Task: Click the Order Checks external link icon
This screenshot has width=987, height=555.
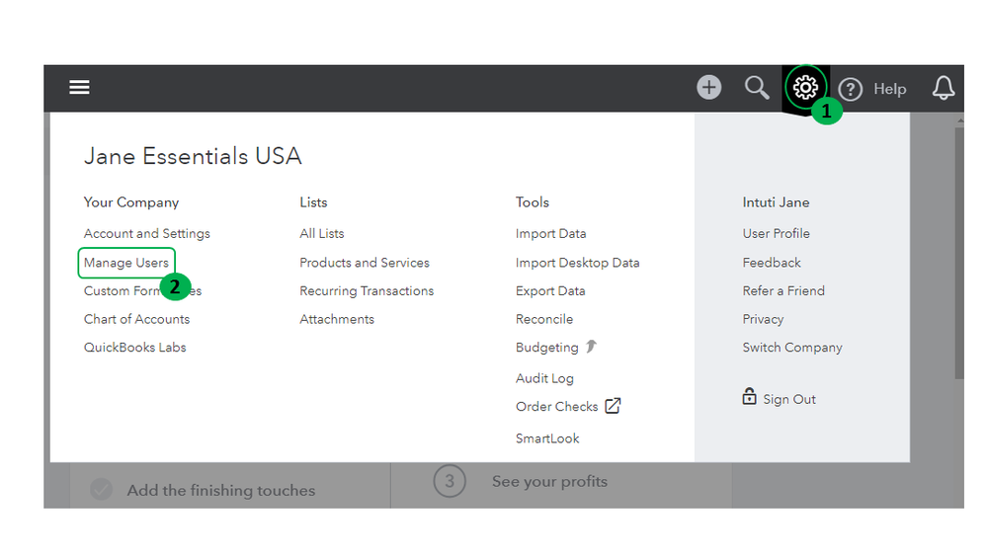Action: coord(613,406)
